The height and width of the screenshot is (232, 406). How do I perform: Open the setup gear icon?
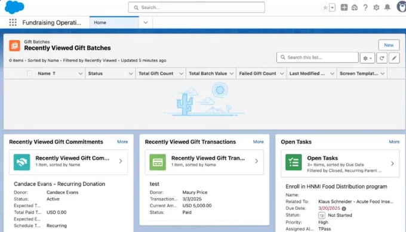tap(376, 8)
